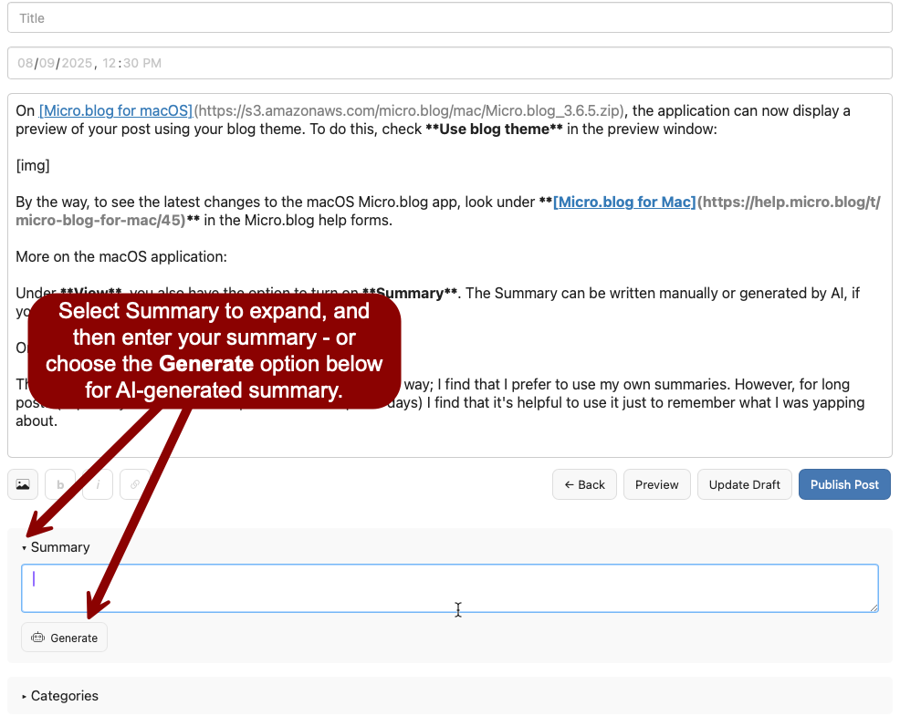
Task: Click into the Title field
Action: pos(450,17)
